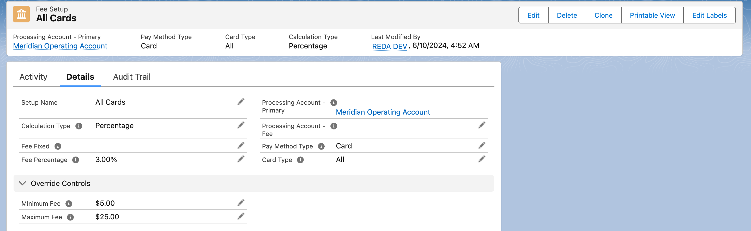Click last modified timestamp 6/10/2024, 4:52 AM
The image size is (751, 231).
445,45
